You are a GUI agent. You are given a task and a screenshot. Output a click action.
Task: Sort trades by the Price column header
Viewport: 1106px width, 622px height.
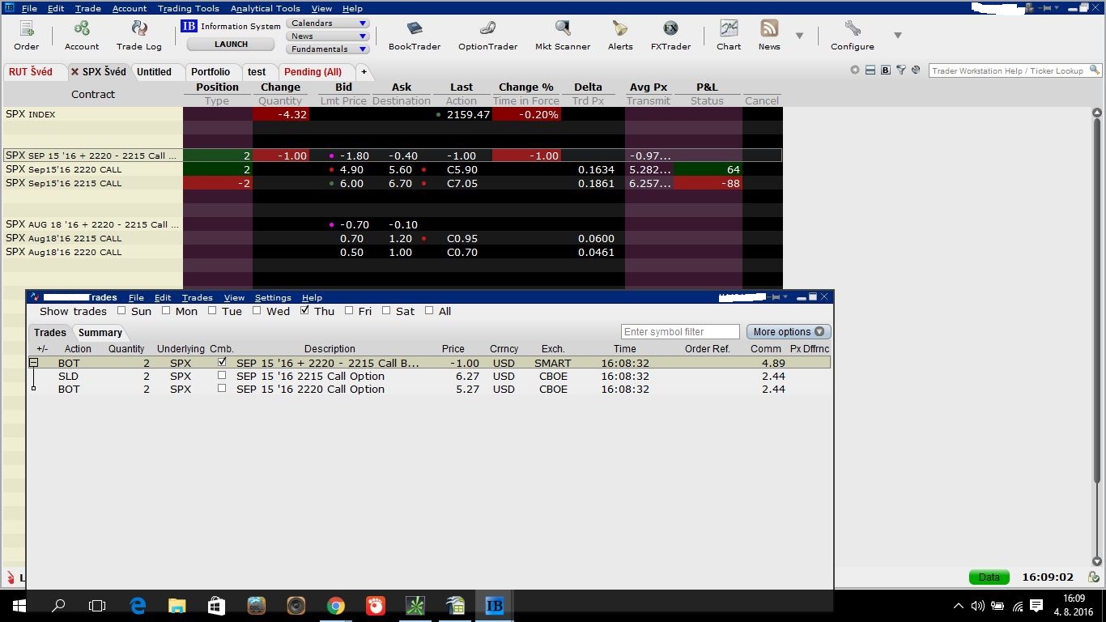point(453,349)
